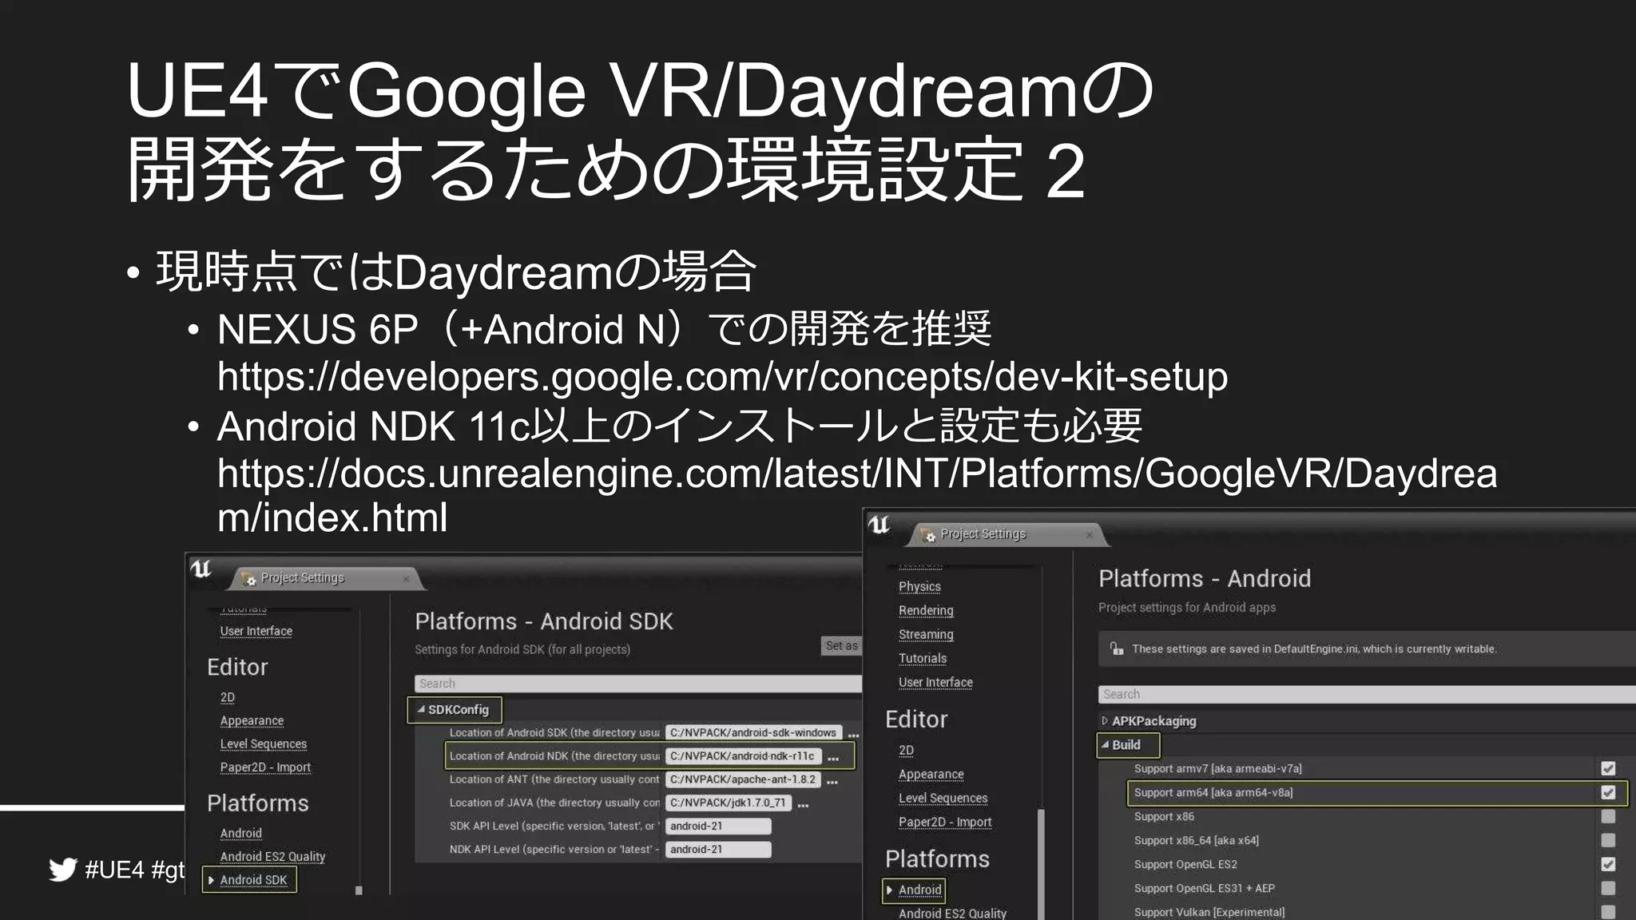Disable Support OpenGL ES2 checkbox
This screenshot has width=1636, height=920.
(1608, 865)
